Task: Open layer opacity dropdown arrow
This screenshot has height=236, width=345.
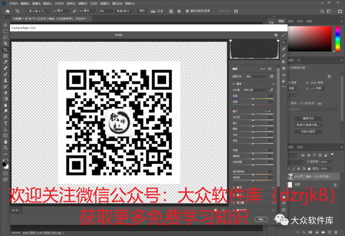Action: click(x=331, y=162)
